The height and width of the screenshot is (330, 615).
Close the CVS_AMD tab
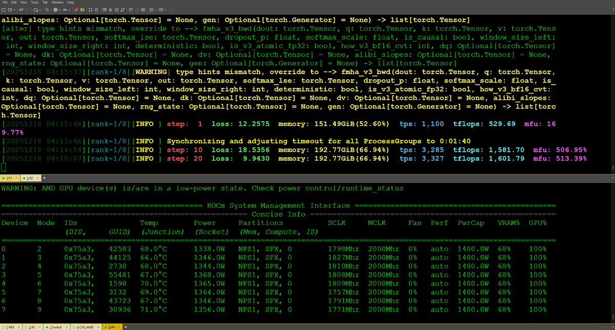[x=98, y=327]
